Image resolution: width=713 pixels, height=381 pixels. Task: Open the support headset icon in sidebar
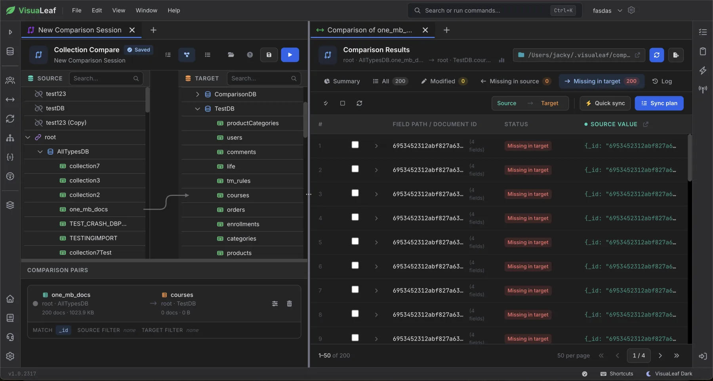point(10,337)
